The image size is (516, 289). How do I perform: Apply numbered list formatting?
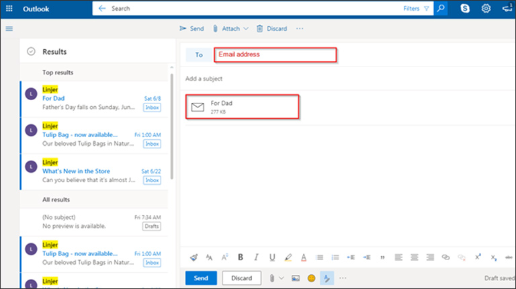click(335, 257)
